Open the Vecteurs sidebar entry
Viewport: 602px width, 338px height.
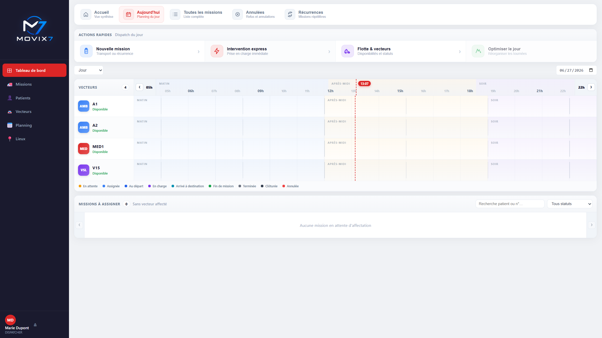click(x=34, y=112)
